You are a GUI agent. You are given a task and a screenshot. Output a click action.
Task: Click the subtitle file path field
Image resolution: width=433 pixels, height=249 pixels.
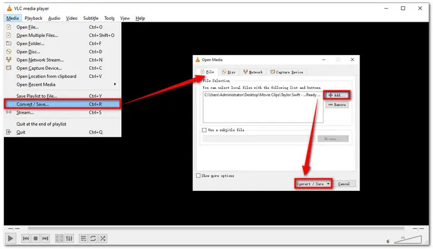(x=258, y=138)
